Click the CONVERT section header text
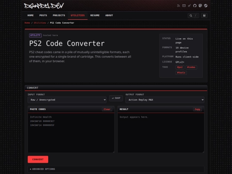The width and height of the screenshot is (232, 174). point(33,88)
